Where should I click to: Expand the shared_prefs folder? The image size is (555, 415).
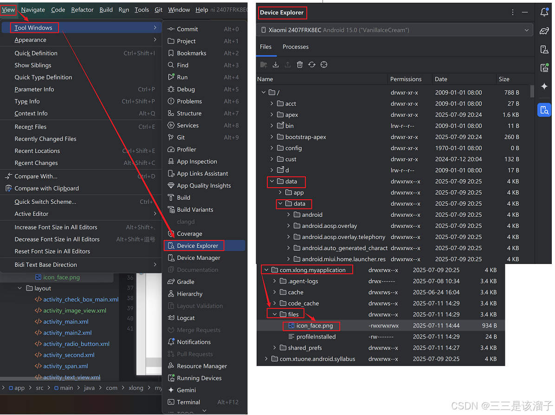(x=274, y=347)
